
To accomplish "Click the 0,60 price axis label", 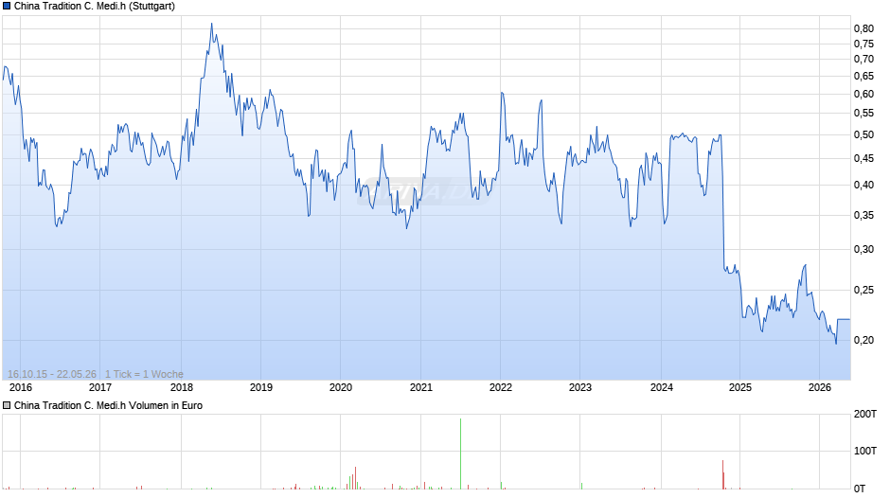I will click(x=863, y=94).
